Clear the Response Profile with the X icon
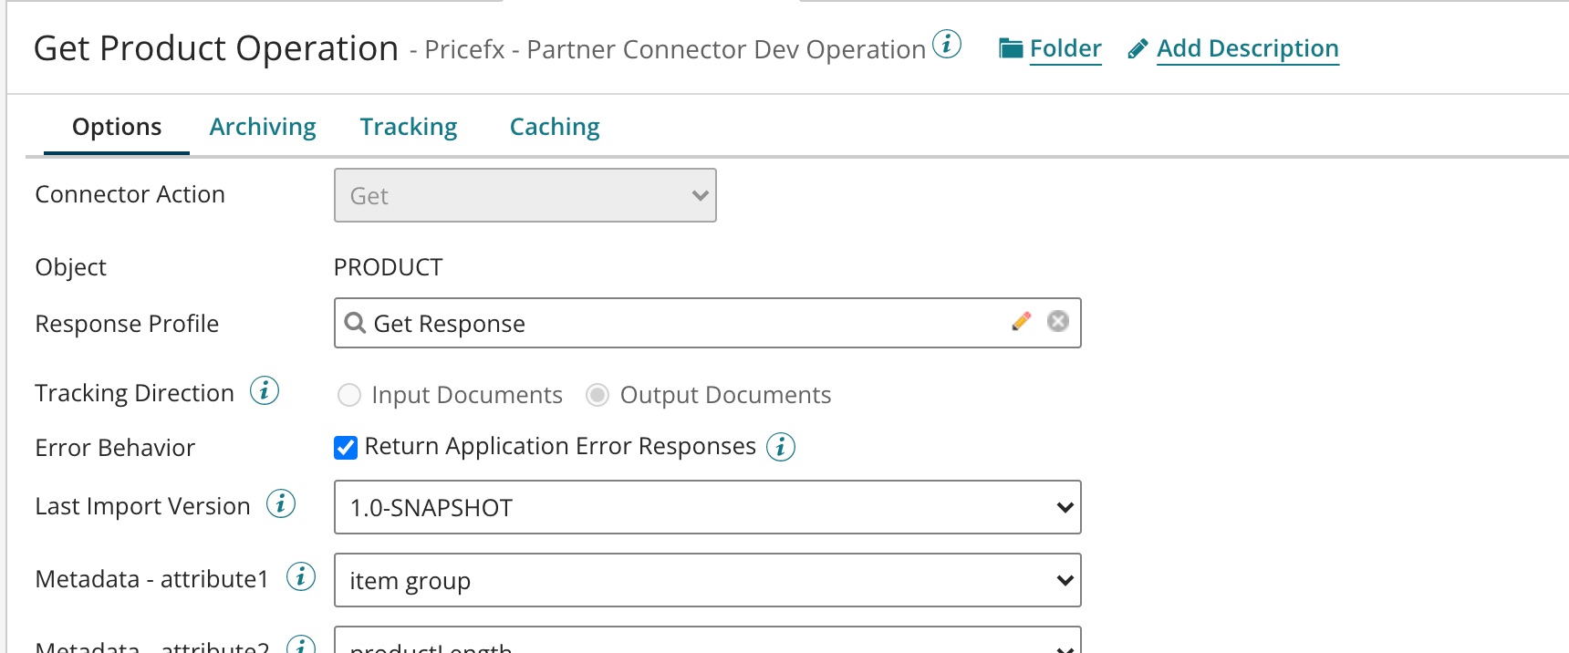The width and height of the screenshot is (1569, 653). point(1058,321)
